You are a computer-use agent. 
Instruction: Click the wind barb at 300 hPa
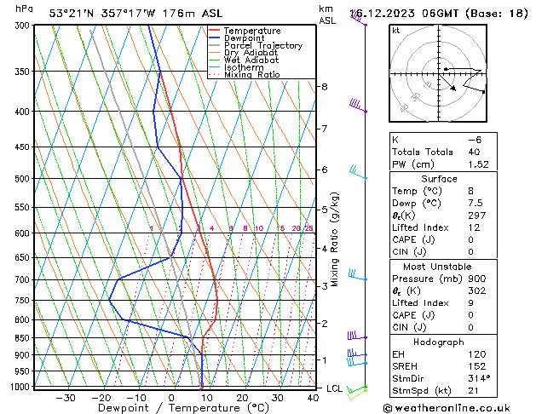point(358,19)
